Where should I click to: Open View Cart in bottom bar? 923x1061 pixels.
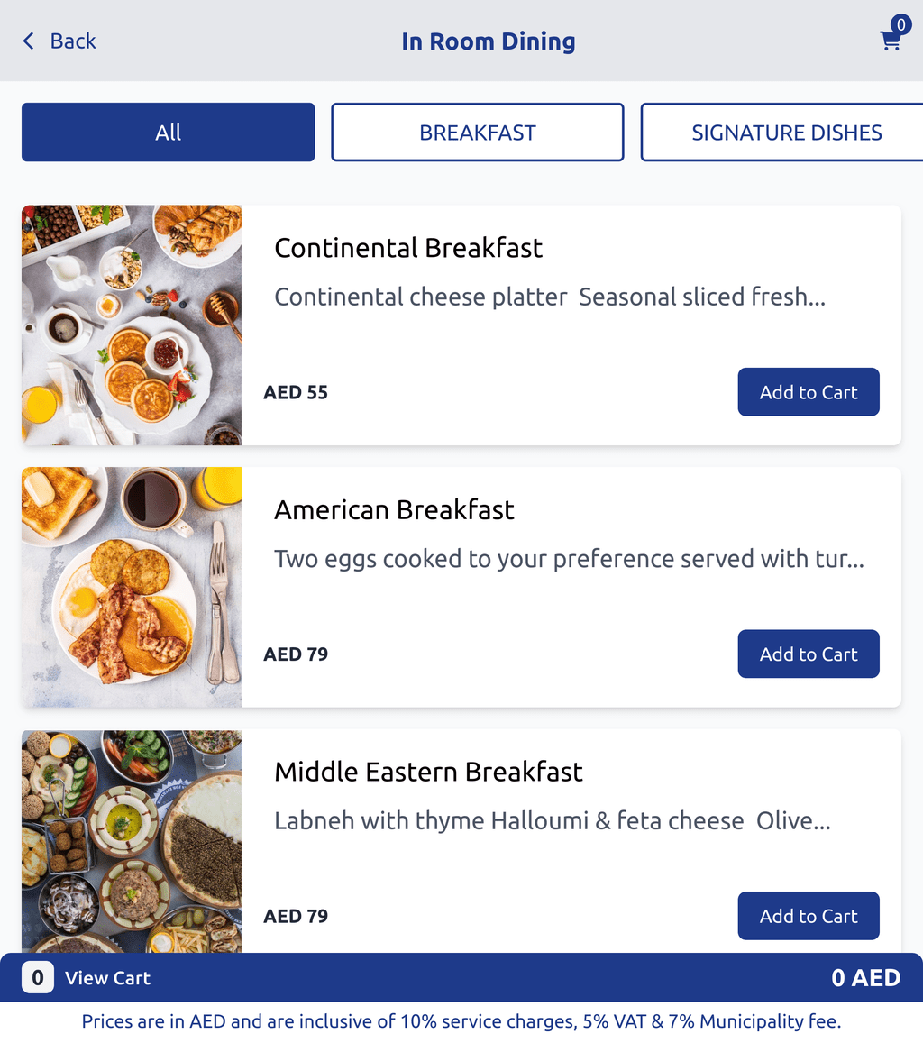(107, 978)
